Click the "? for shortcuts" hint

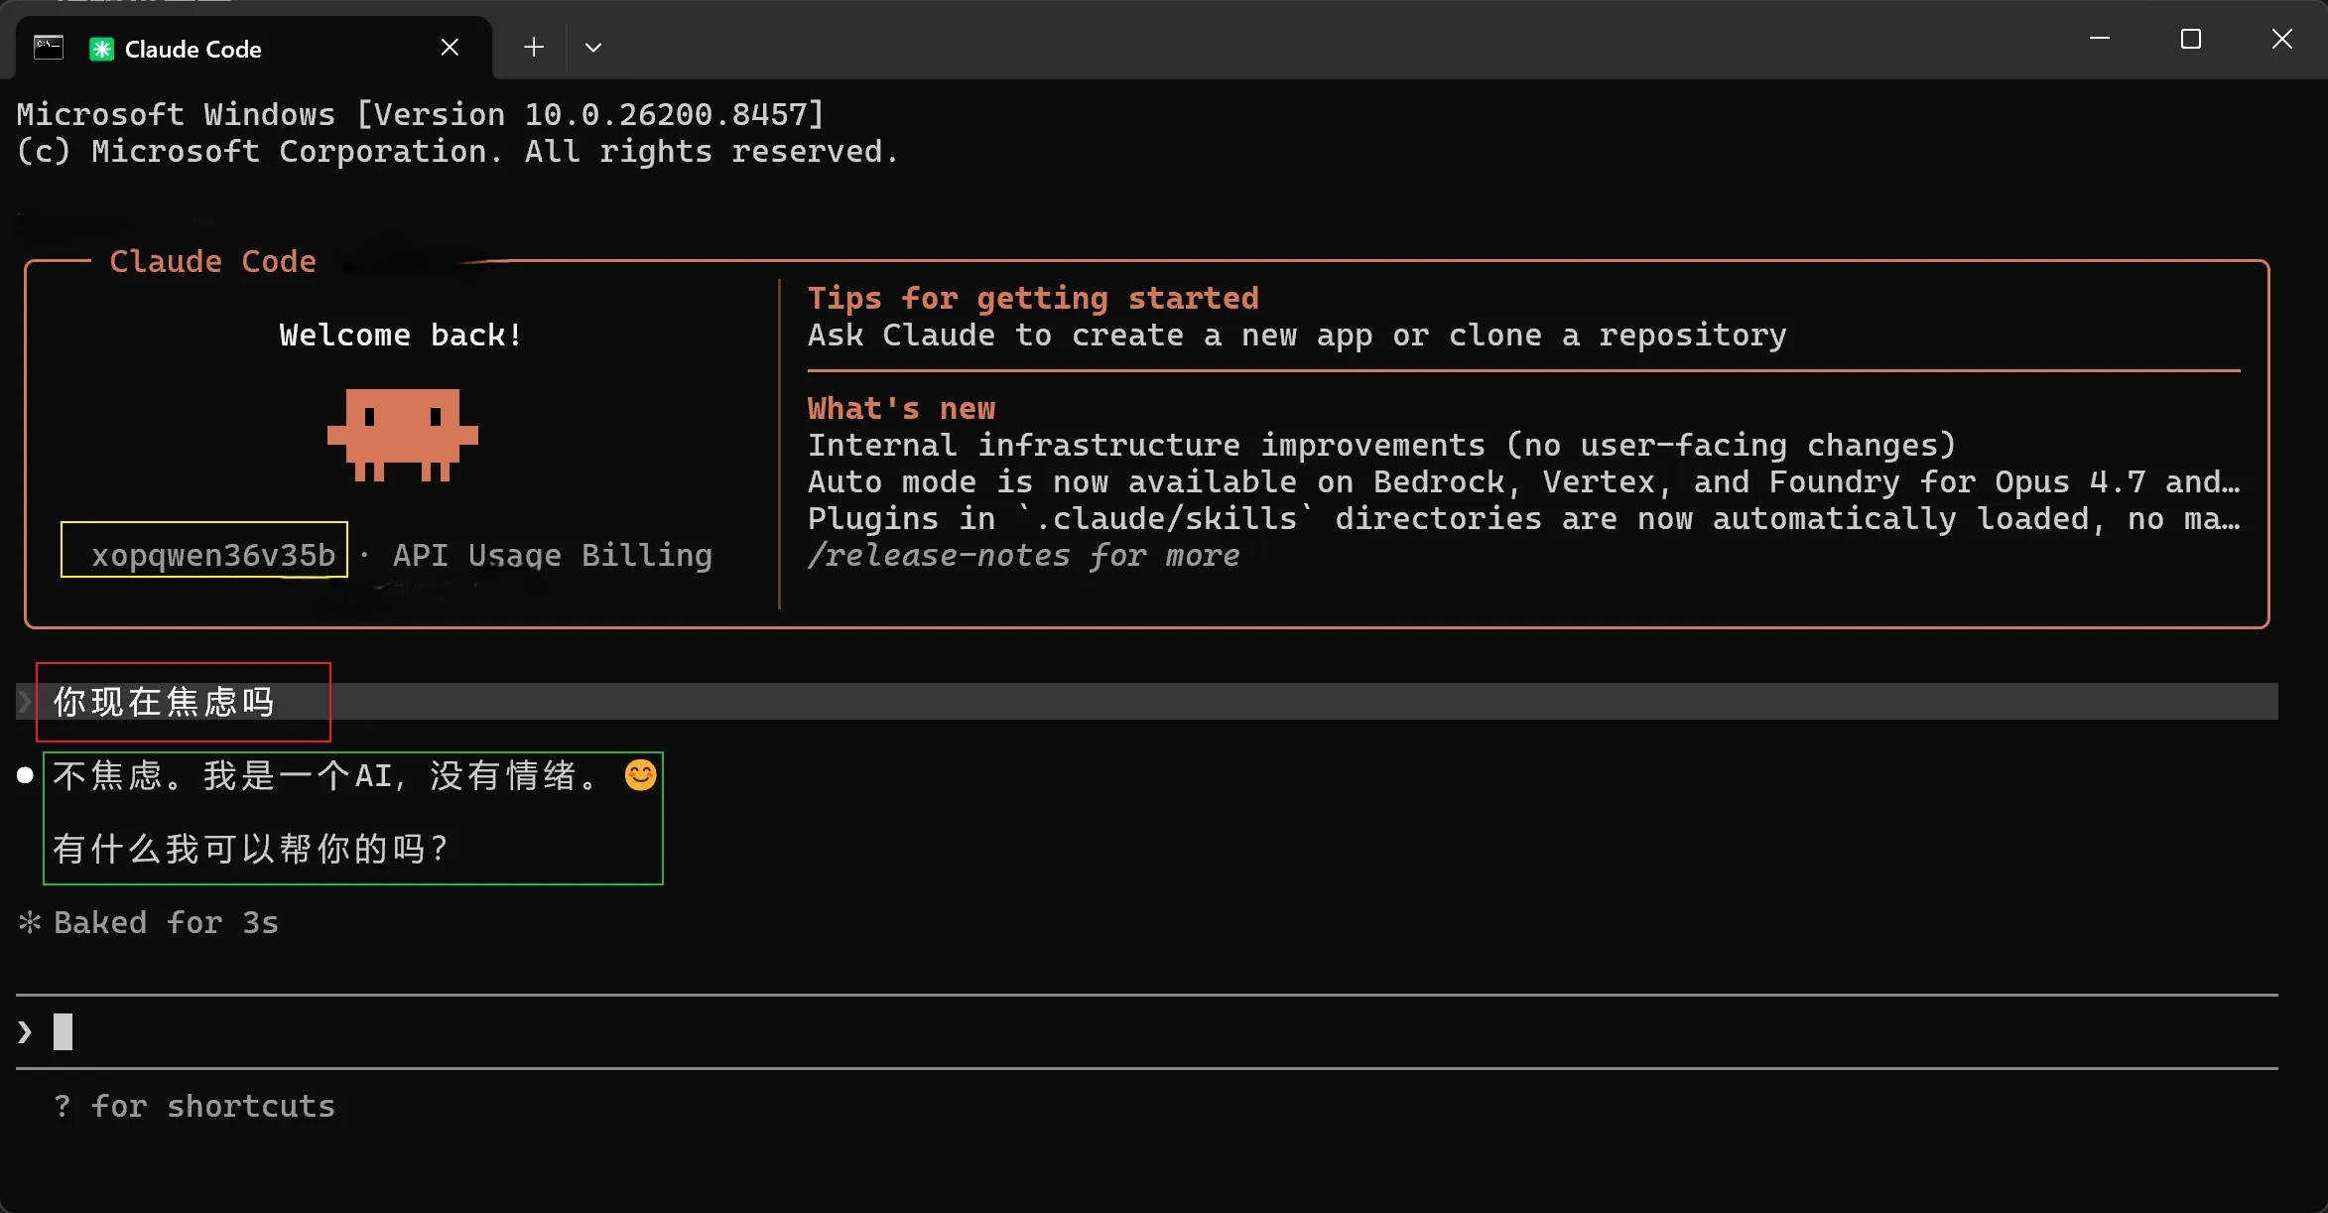pyautogui.click(x=194, y=1106)
